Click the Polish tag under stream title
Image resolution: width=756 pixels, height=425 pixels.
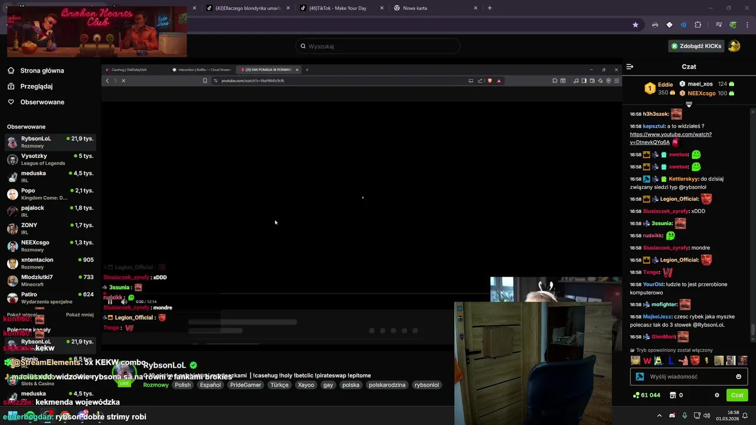(183, 385)
